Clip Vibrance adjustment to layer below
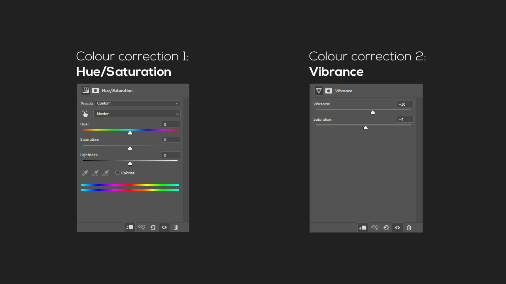506x284 pixels. (x=363, y=228)
